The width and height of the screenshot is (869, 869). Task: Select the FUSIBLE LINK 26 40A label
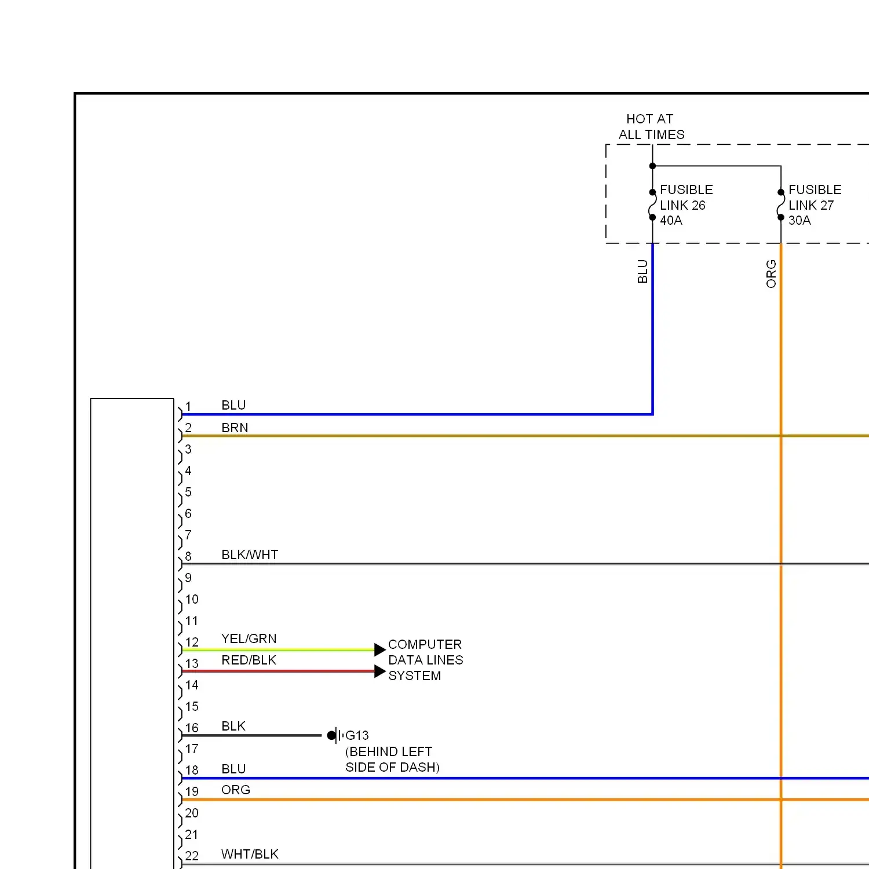coord(686,205)
